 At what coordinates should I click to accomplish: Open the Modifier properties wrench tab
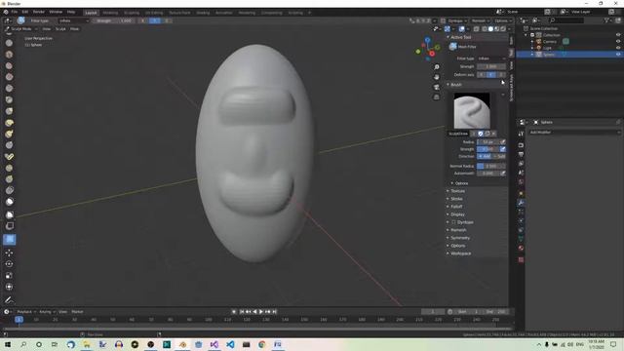tap(521, 203)
